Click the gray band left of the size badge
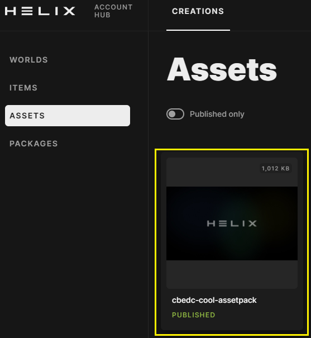Viewport: 311px width, 338px height. pyautogui.click(x=213, y=172)
